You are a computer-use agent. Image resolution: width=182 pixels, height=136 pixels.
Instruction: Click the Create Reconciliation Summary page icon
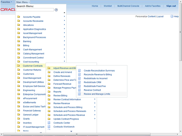79,71
